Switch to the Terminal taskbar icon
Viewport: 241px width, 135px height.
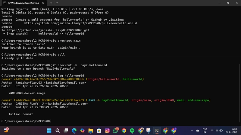(x=157, y=130)
